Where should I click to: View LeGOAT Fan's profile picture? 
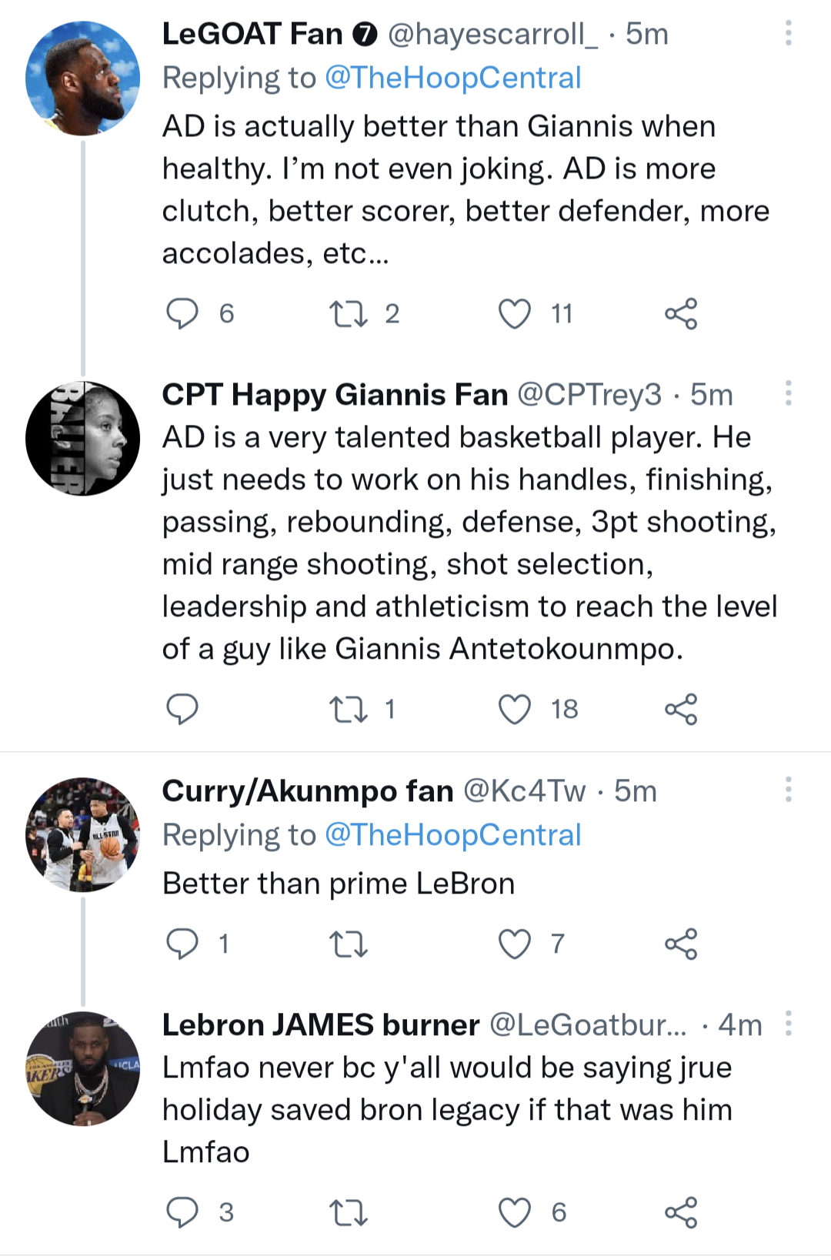(x=83, y=79)
